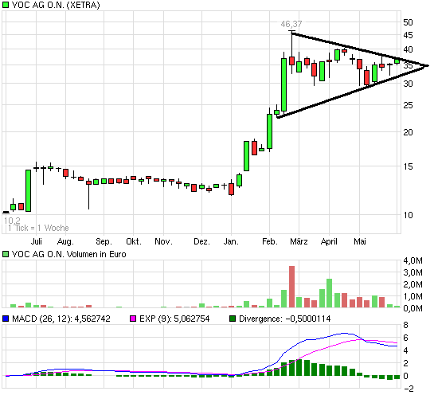Click the price axis value '30'

(x=408, y=84)
